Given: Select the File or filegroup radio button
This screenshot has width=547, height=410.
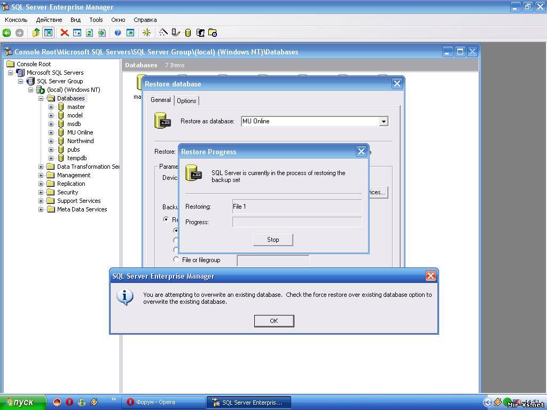Looking at the screenshot, I should coord(176,259).
